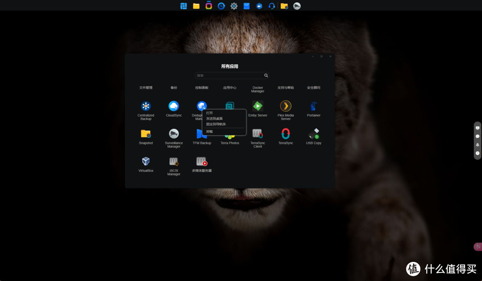Open the 多媒体服务器 app
The height and width of the screenshot is (281, 482).
pyautogui.click(x=202, y=161)
